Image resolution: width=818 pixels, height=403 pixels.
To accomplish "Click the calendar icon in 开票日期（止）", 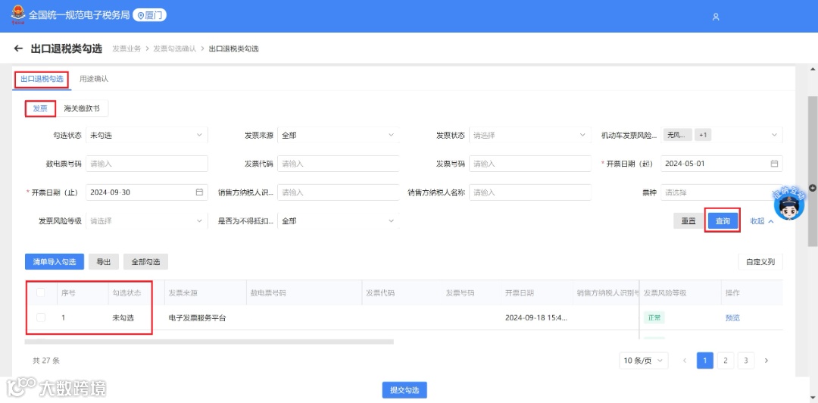I will point(199,192).
